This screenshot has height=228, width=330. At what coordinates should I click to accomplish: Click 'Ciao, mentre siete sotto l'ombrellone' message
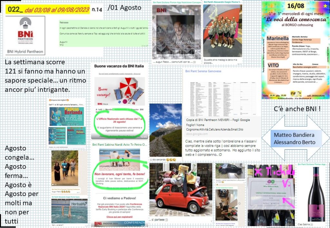pyautogui.click(x=223, y=148)
